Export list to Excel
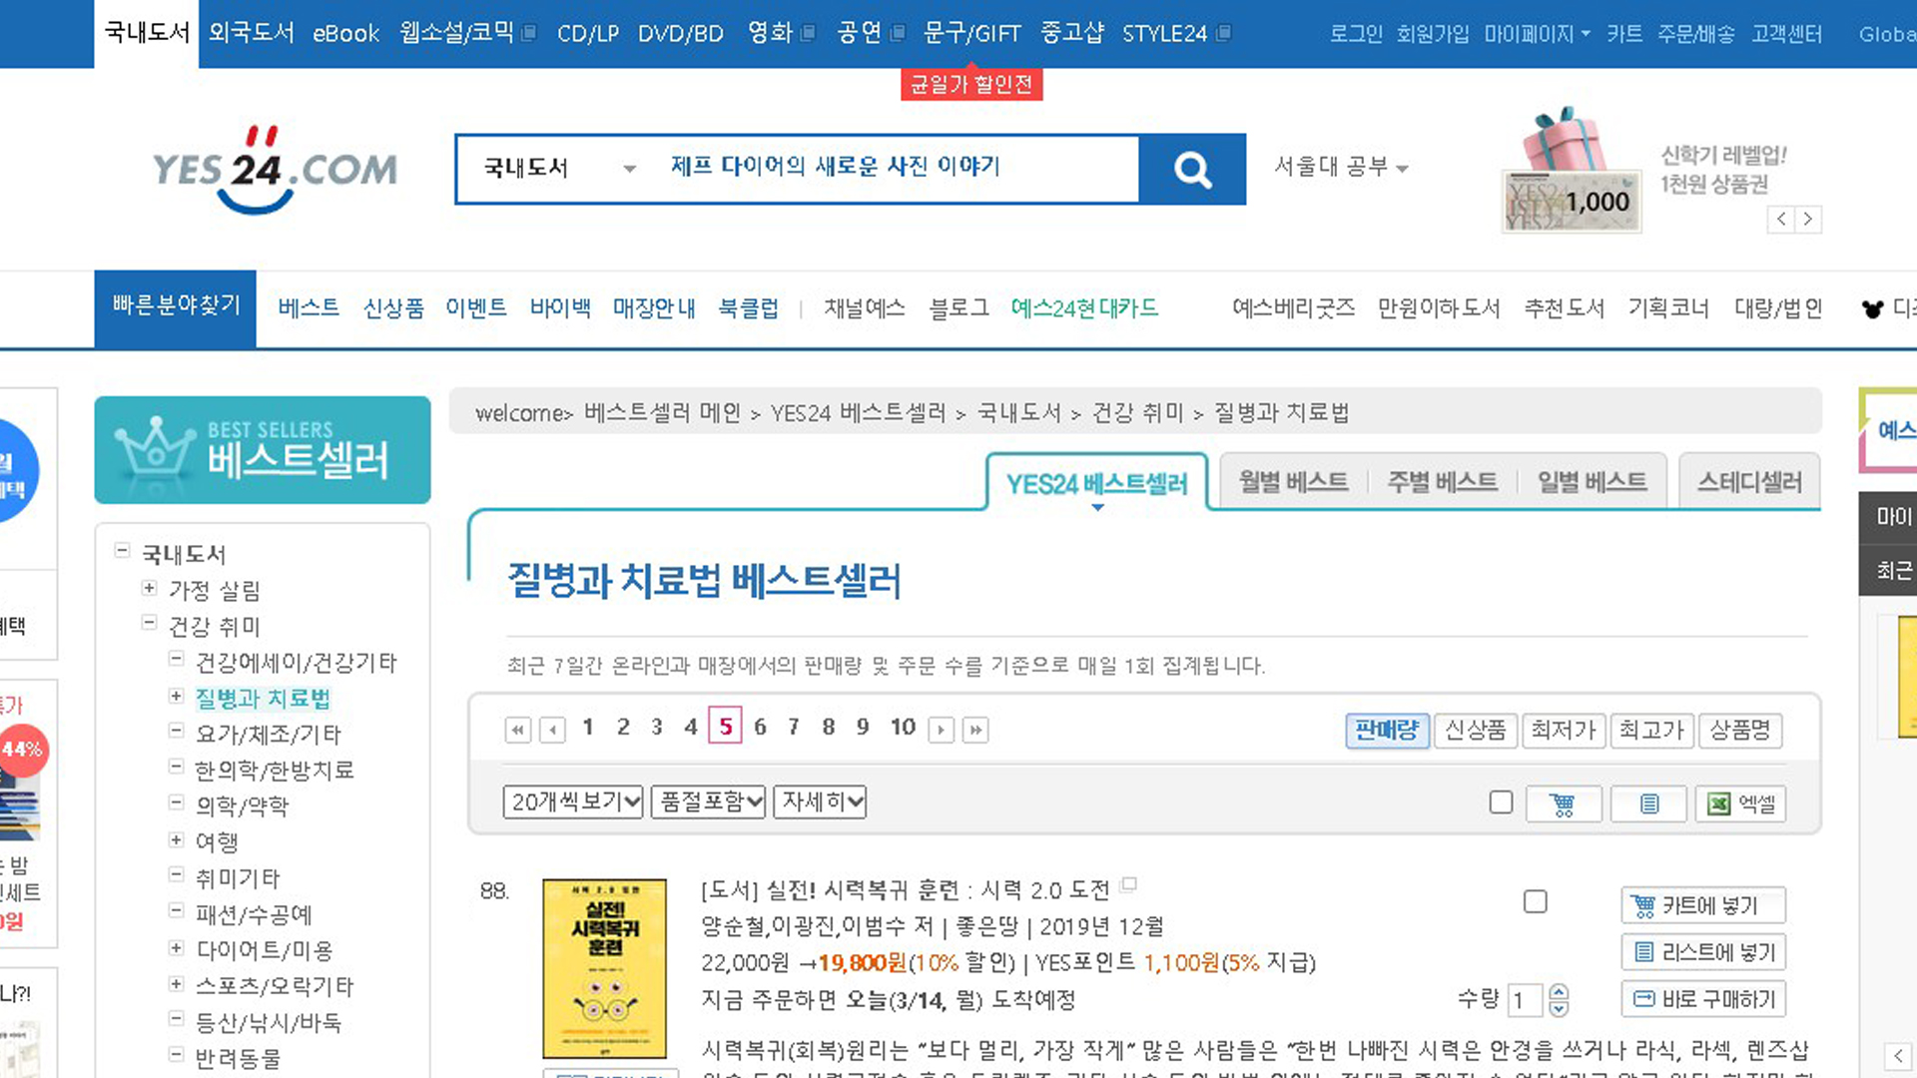 click(x=1740, y=804)
